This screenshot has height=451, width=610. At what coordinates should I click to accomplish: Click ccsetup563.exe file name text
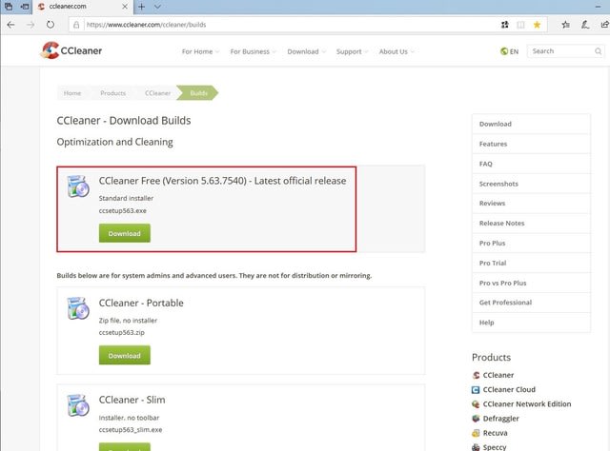tap(123, 211)
